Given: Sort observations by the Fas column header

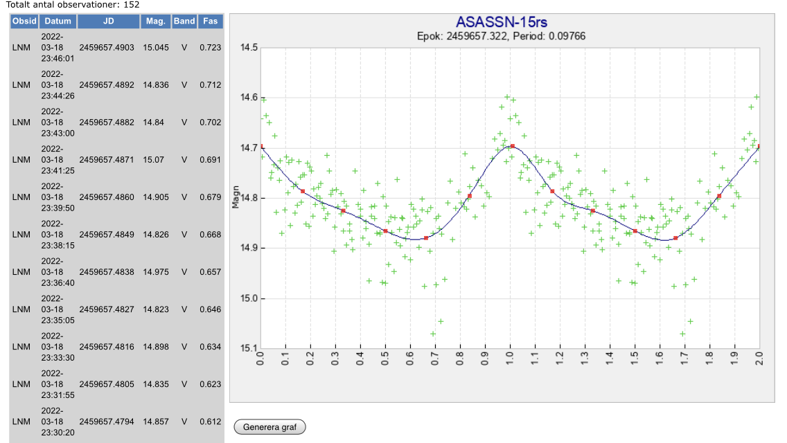Looking at the screenshot, I should 211,21.
